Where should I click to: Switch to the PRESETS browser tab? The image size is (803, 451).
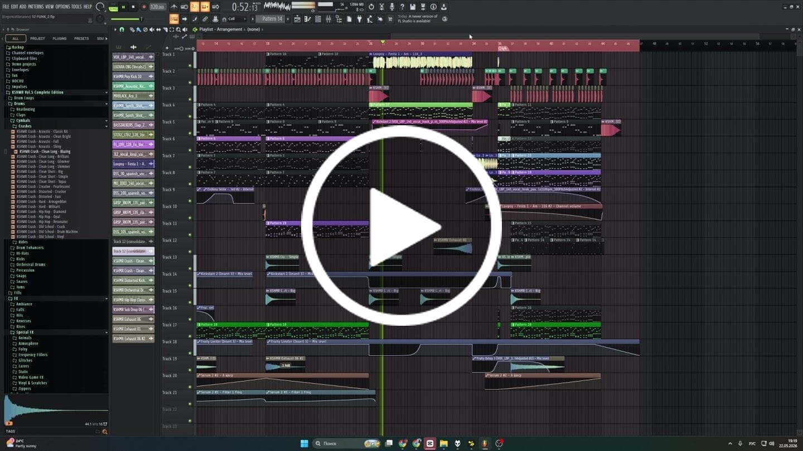(x=81, y=38)
